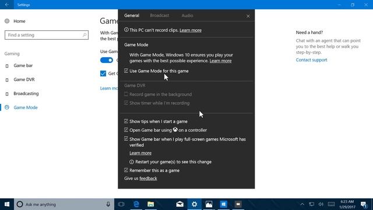Click the Cortana circle icon

click(x=20, y=204)
